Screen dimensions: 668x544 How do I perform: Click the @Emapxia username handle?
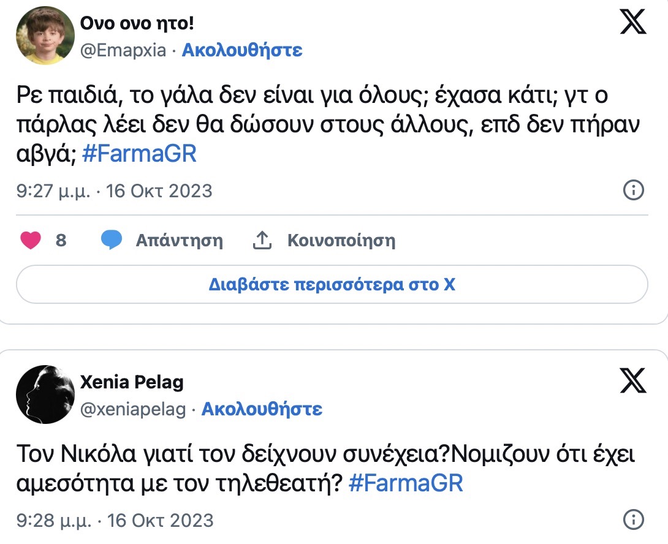coord(123,50)
